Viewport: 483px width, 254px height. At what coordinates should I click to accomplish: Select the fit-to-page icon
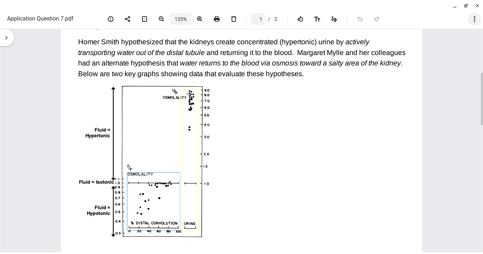tap(144, 19)
